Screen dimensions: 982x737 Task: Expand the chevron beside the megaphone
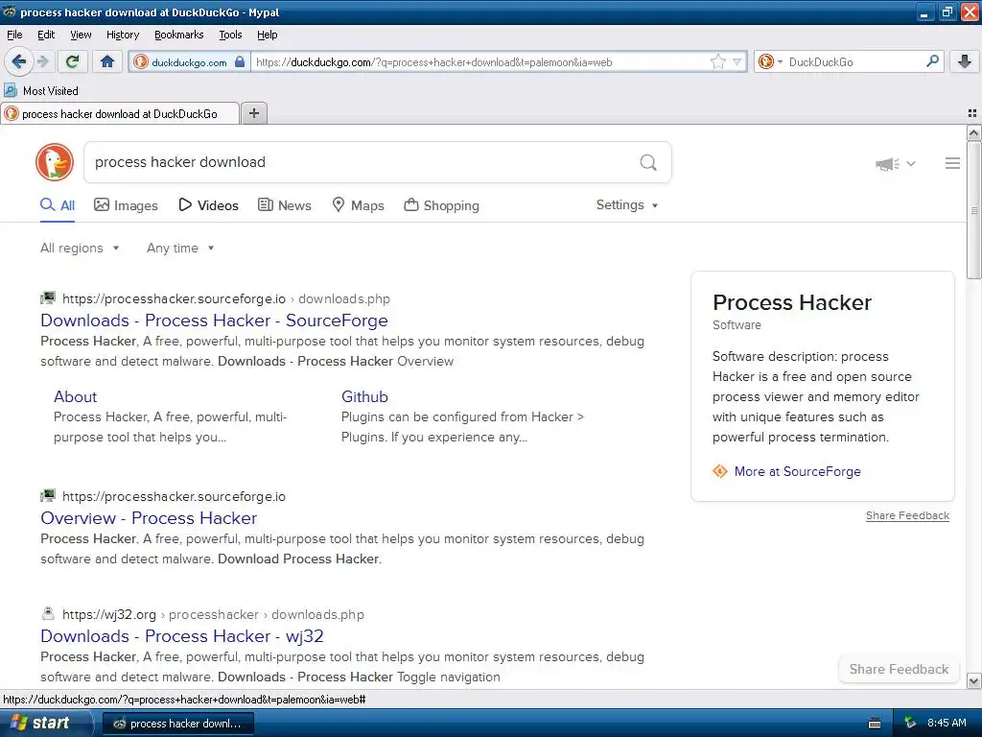pos(911,163)
